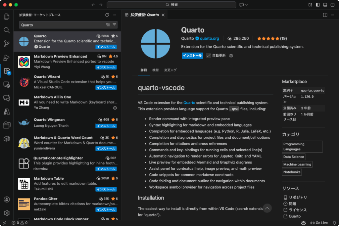
Task: Open the Search view in activity bar
Action: [x=7, y=30]
